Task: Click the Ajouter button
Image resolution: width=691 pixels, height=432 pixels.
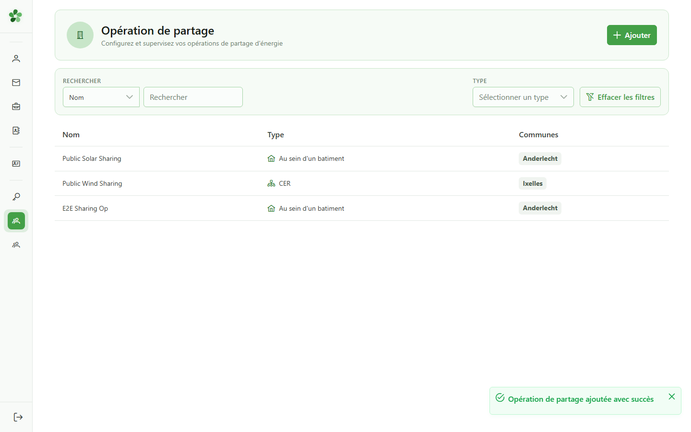Action: [x=631, y=35]
